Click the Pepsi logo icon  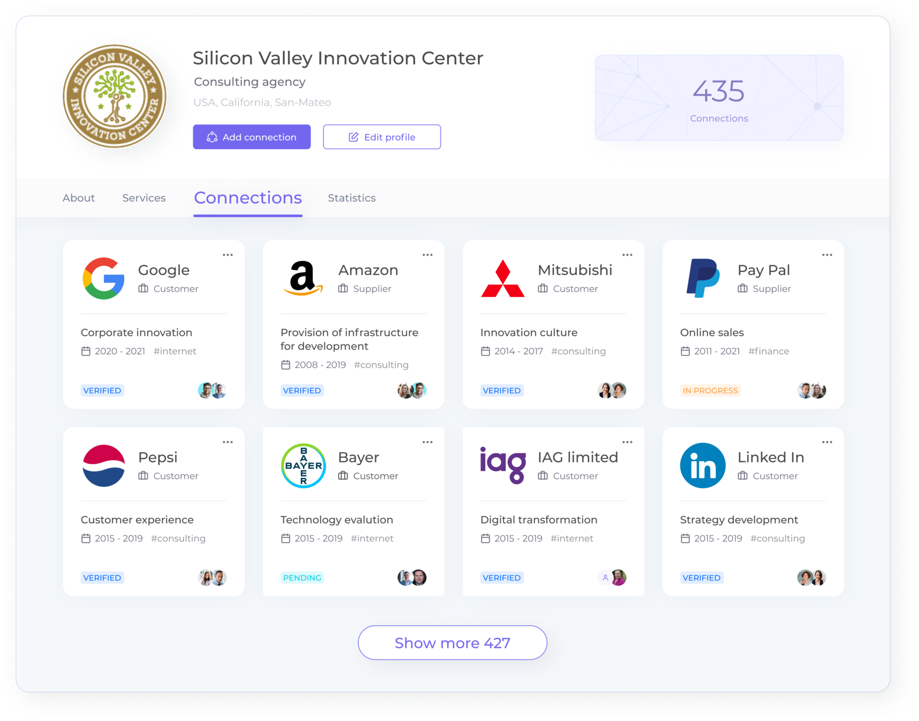pos(103,466)
